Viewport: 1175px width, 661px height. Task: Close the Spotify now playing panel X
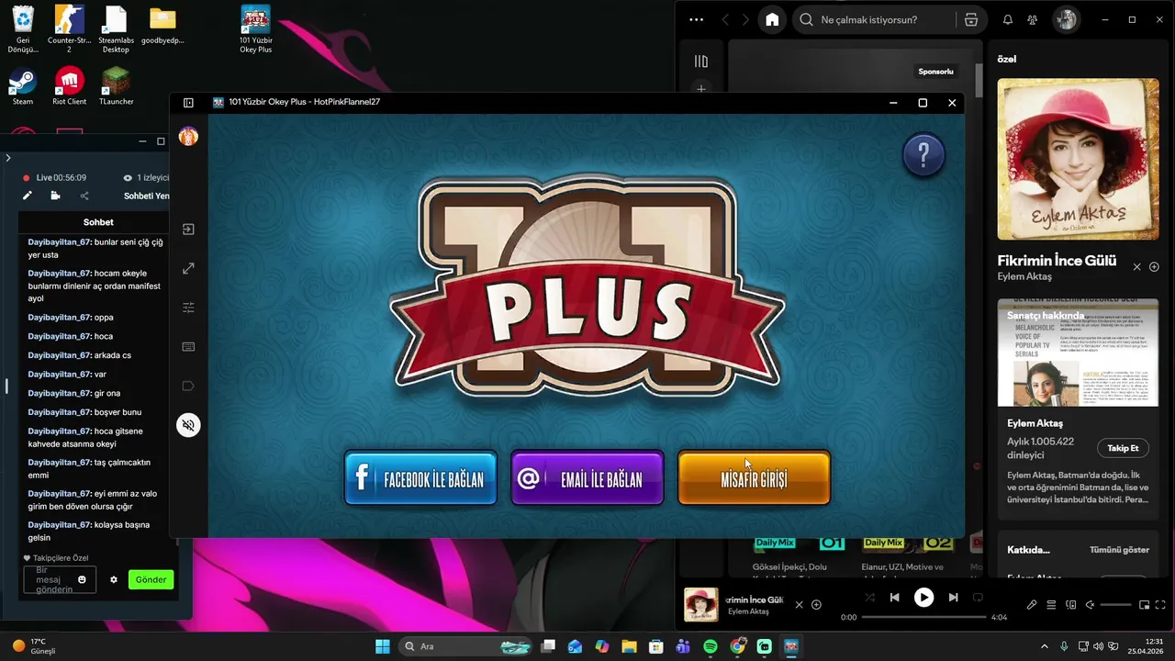pos(1136,267)
